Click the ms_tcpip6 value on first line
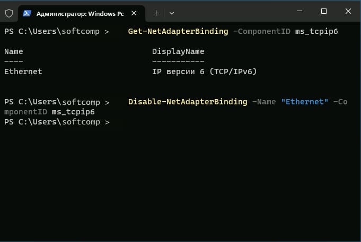This screenshot has width=361, height=242. tap(316, 32)
